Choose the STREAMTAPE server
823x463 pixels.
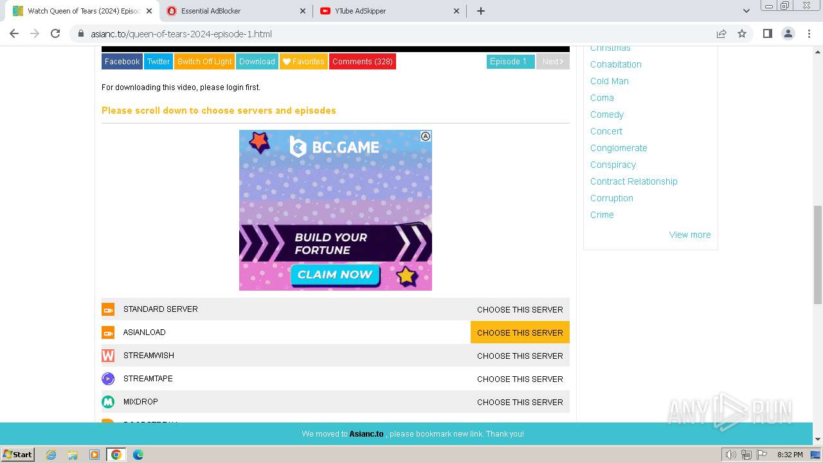520,379
